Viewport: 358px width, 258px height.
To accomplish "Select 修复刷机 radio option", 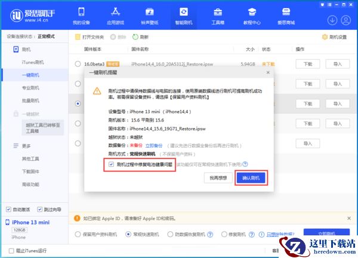I will (224, 234).
